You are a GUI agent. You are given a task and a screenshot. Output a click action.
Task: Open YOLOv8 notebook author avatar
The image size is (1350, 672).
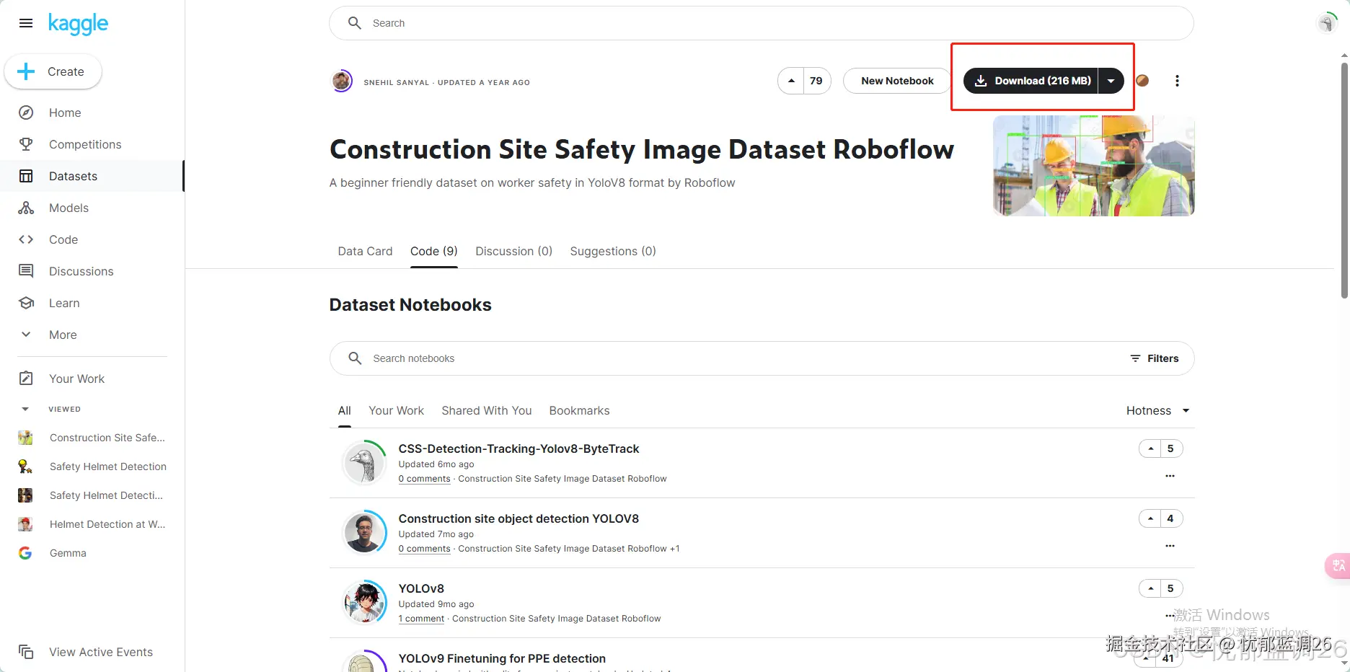pos(365,602)
